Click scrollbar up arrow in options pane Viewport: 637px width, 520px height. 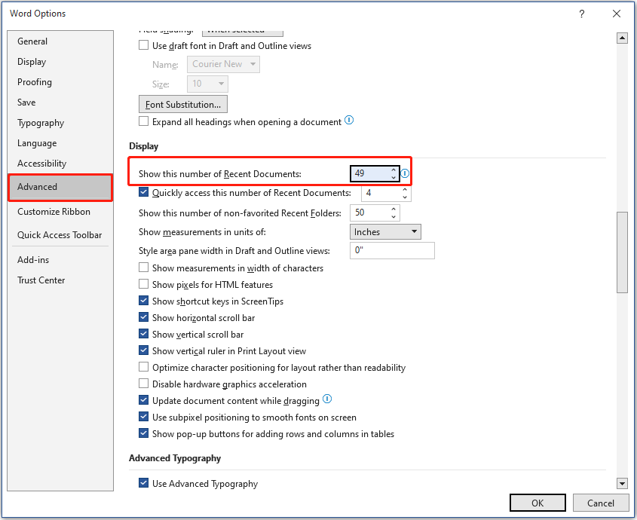tap(622, 38)
